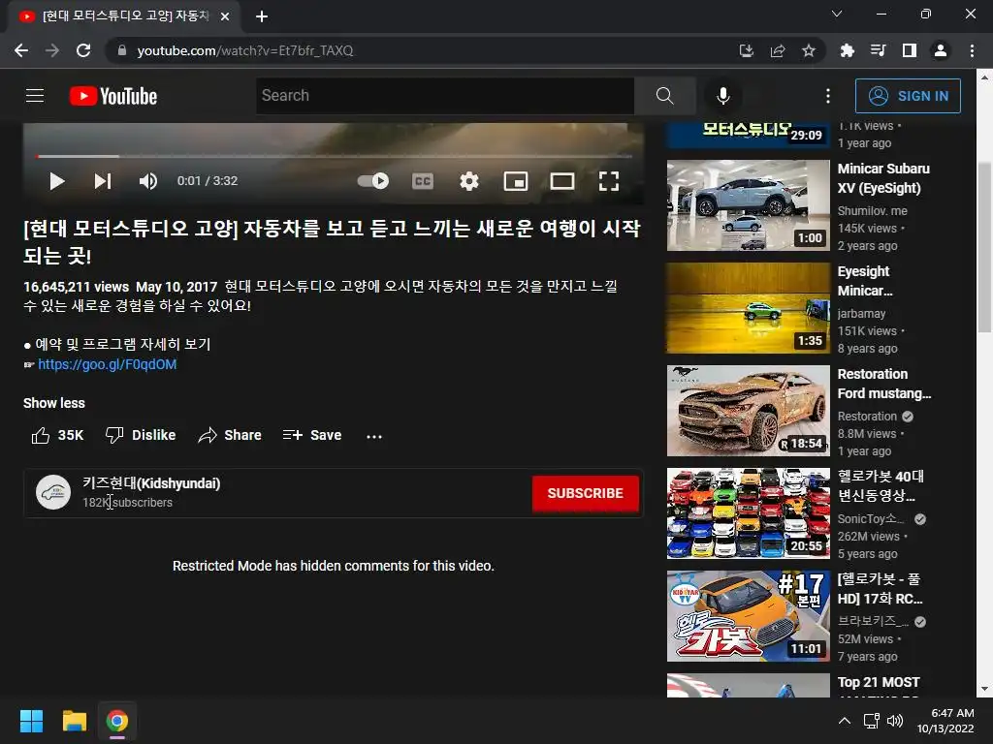Skip to the next video
The width and height of the screenshot is (993, 744).
(x=103, y=181)
